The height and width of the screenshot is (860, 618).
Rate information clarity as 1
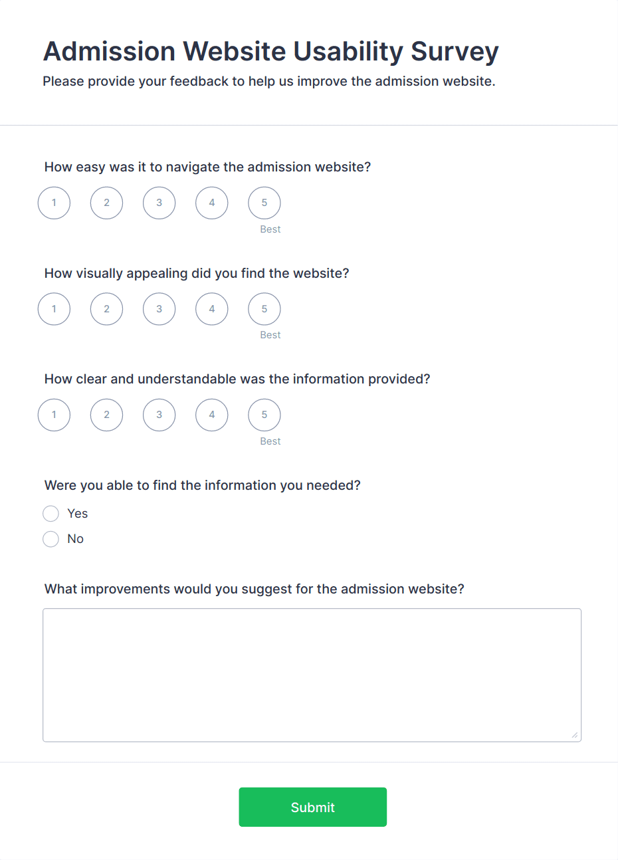coord(54,415)
